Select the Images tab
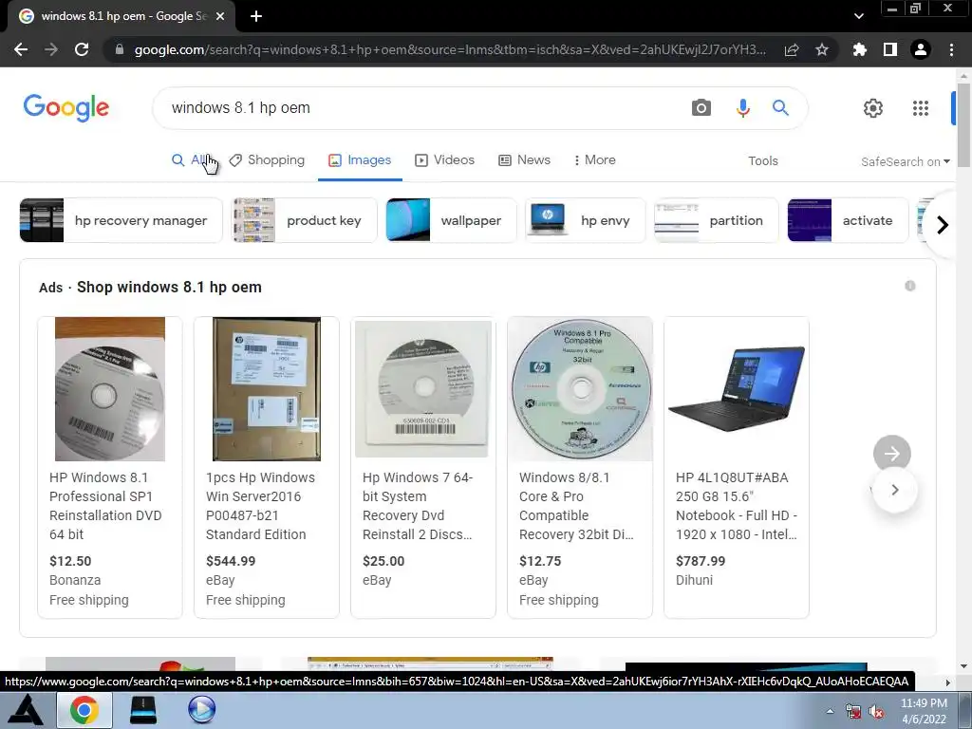This screenshot has width=972, height=729. pyautogui.click(x=360, y=159)
